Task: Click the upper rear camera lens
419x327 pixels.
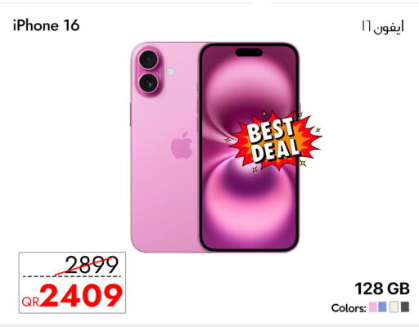Action: click(x=148, y=60)
